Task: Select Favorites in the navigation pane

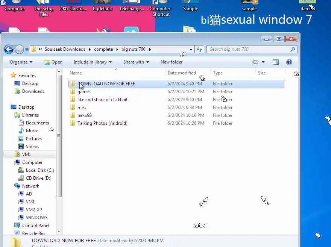Action: [27, 76]
